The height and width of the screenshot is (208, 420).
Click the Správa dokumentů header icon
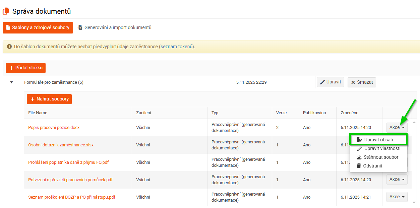tap(6, 11)
